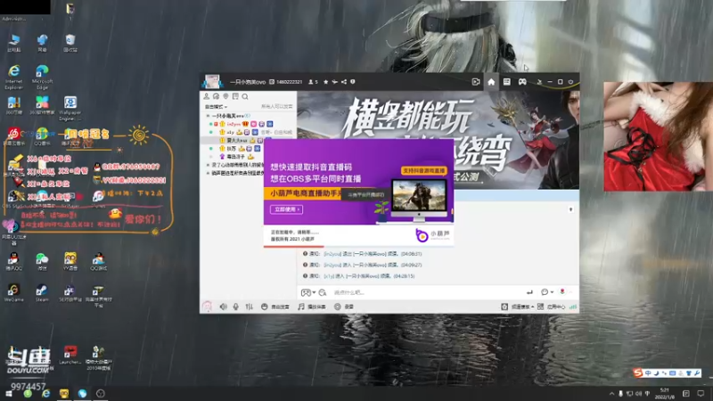713x401 pixels.
Task: Click the location pin icon in sidebar
Action: (225, 96)
